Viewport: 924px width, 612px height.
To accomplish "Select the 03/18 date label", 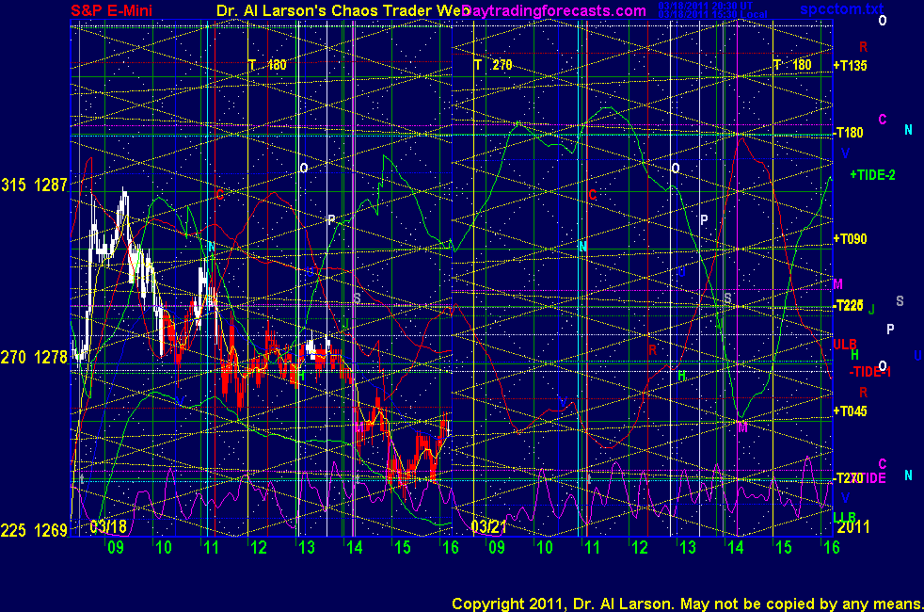I will (108, 526).
